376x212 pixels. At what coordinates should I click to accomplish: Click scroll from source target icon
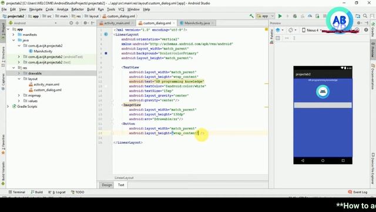[71, 23]
